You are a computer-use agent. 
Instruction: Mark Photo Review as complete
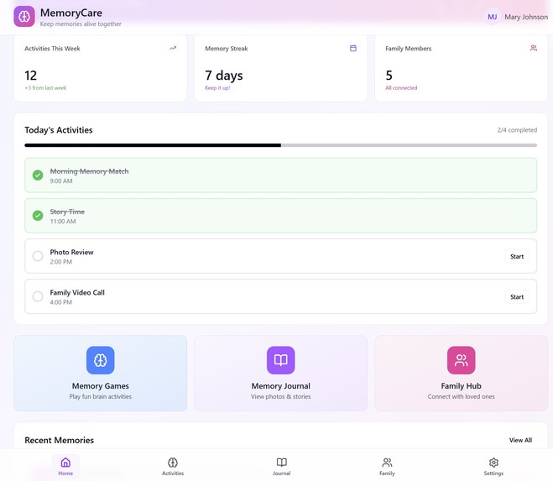[38, 256]
